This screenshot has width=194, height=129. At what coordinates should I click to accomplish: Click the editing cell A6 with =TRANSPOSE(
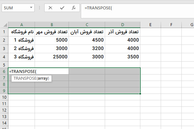coord(38,71)
